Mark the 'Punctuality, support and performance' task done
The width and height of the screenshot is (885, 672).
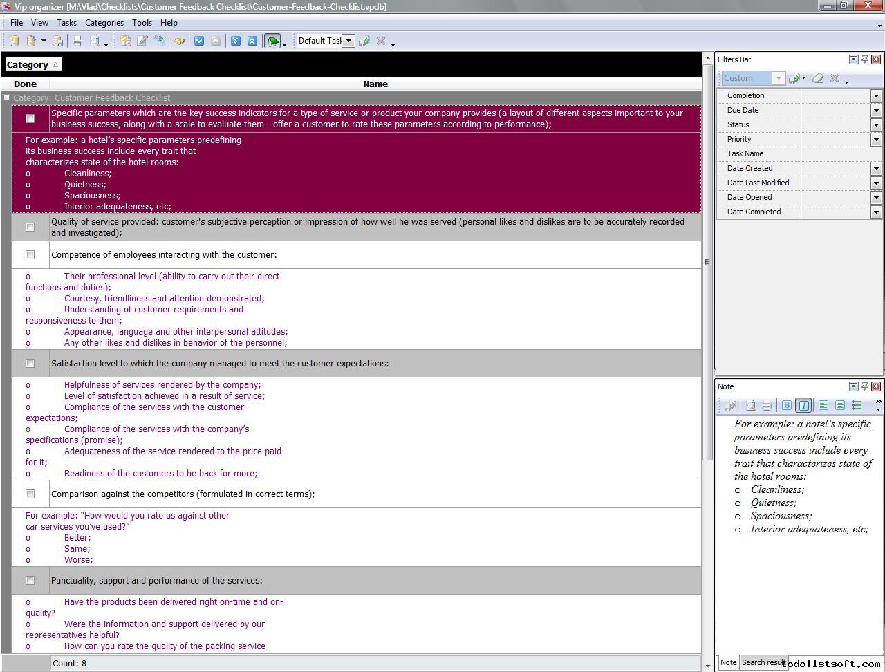tap(30, 581)
